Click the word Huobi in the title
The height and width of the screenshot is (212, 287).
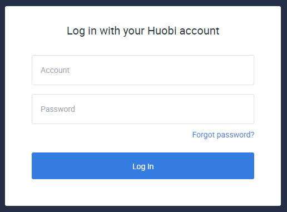point(162,31)
